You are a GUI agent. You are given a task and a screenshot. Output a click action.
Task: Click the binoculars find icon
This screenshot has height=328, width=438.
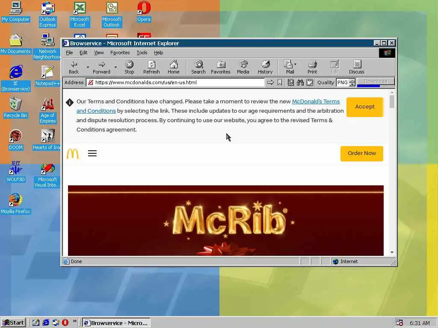(x=300, y=82)
